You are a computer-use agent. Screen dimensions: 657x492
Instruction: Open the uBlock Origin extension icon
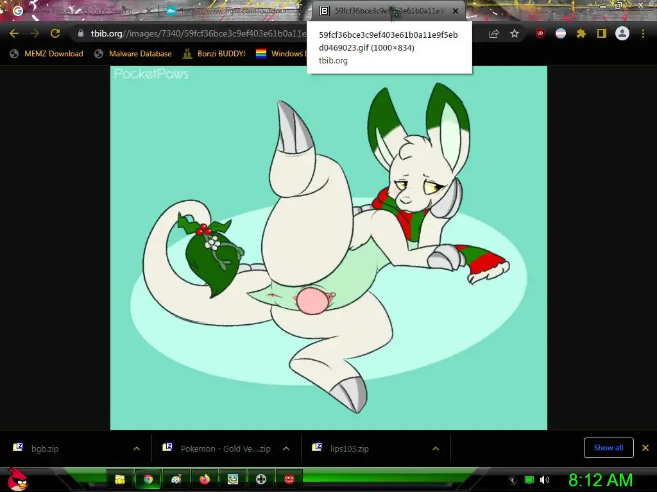[x=540, y=33]
